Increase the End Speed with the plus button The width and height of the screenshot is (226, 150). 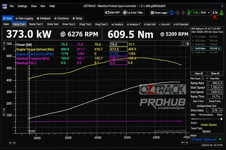[x=221, y=92]
